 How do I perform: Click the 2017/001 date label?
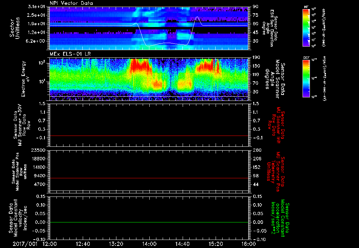[25, 244]
